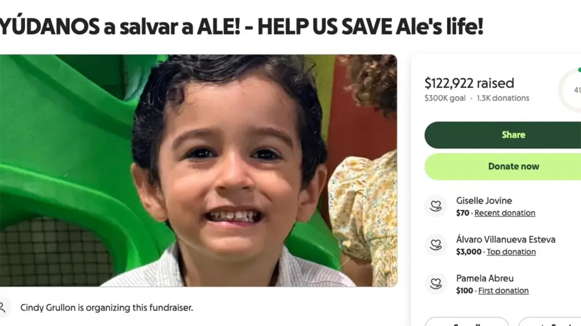Open the Top donation link
Viewport: 581px width, 326px height.
click(511, 252)
